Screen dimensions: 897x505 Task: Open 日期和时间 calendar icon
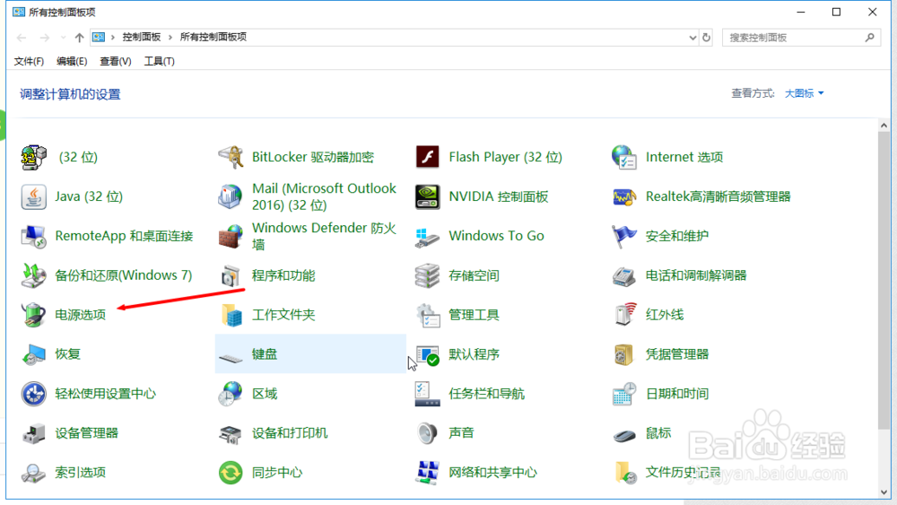[x=624, y=394]
